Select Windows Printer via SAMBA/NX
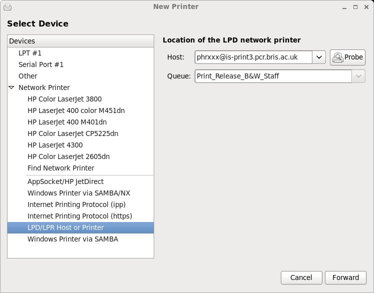This screenshot has width=374, height=293. tap(79, 193)
